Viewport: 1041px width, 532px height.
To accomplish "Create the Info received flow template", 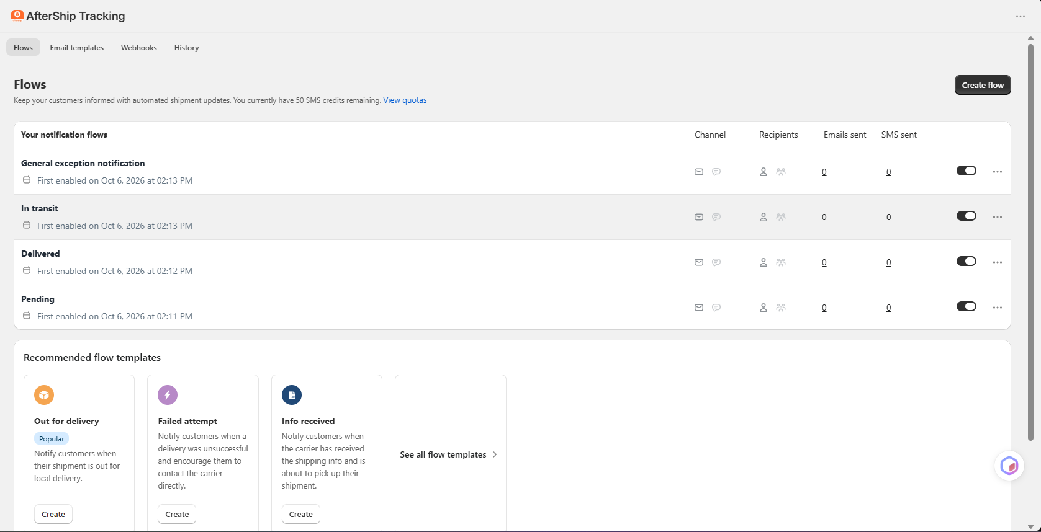I will point(301,514).
